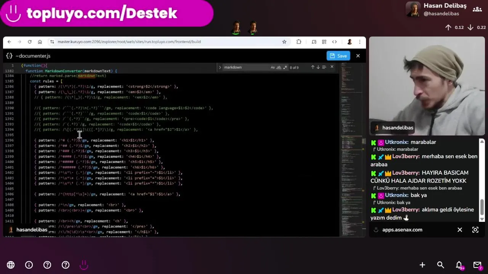Viewport: 488px width, 274px height.
Task: Open the browser extensions puzzle icon
Action: click(299, 42)
